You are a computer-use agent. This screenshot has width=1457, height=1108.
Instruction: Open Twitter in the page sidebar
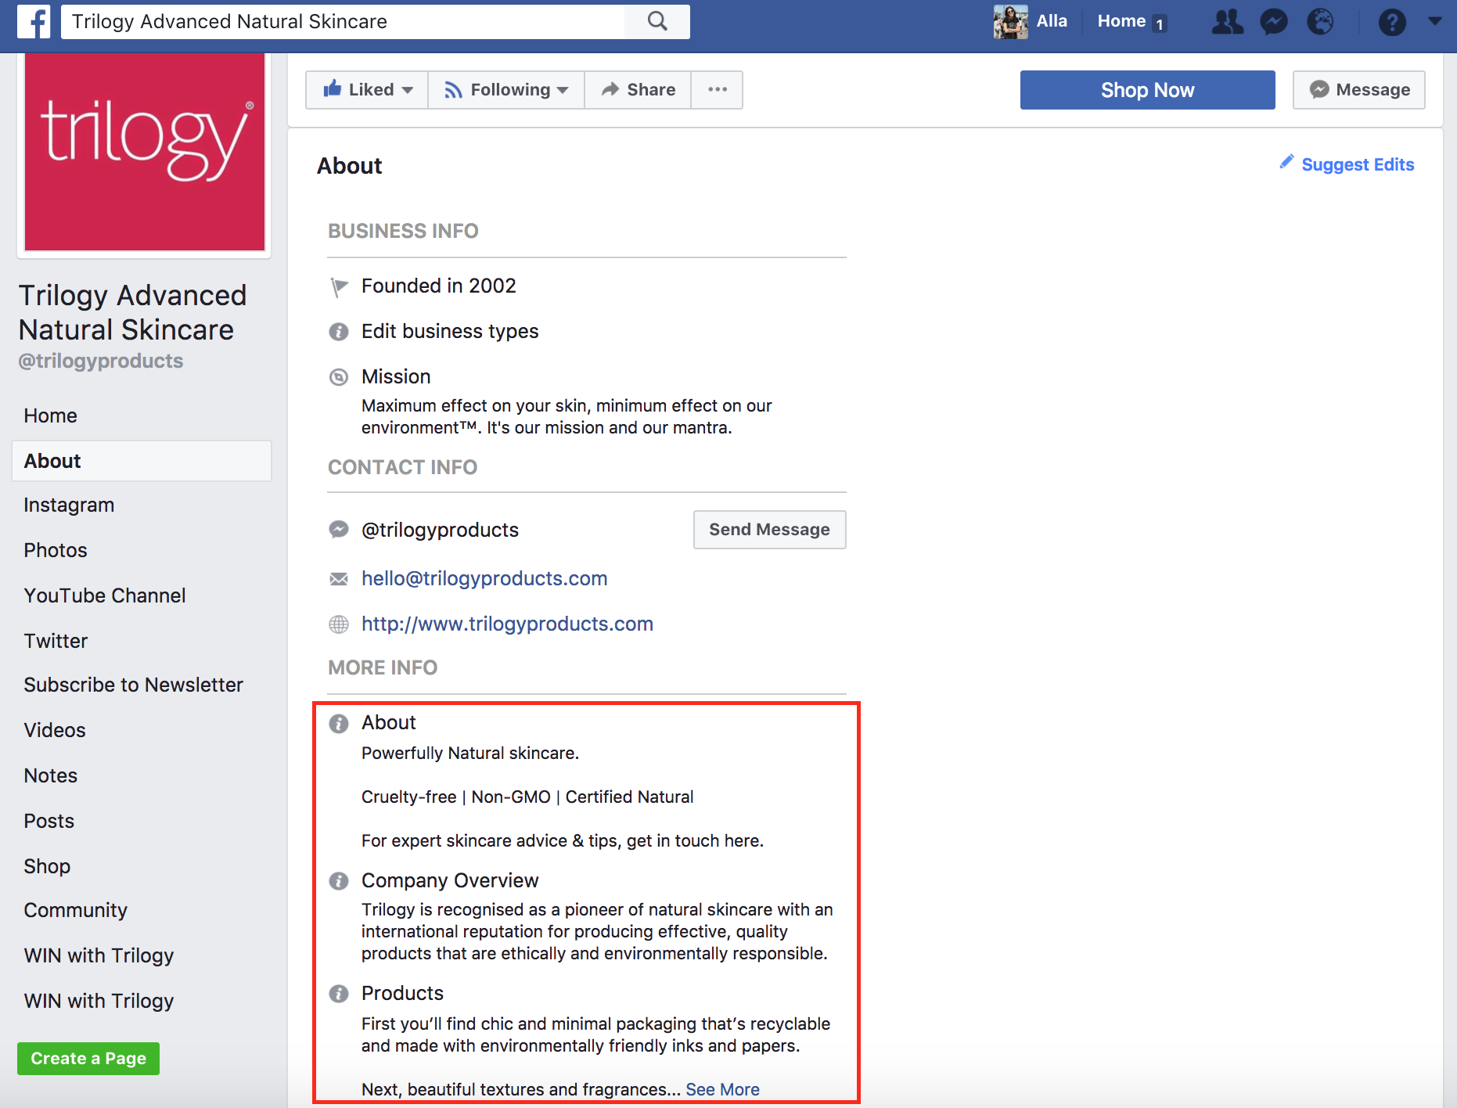(x=56, y=641)
